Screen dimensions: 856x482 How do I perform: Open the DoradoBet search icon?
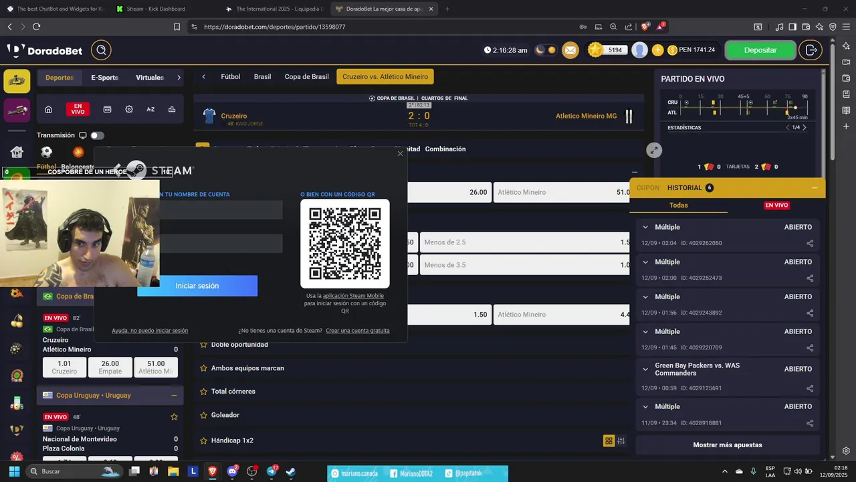[x=102, y=50]
